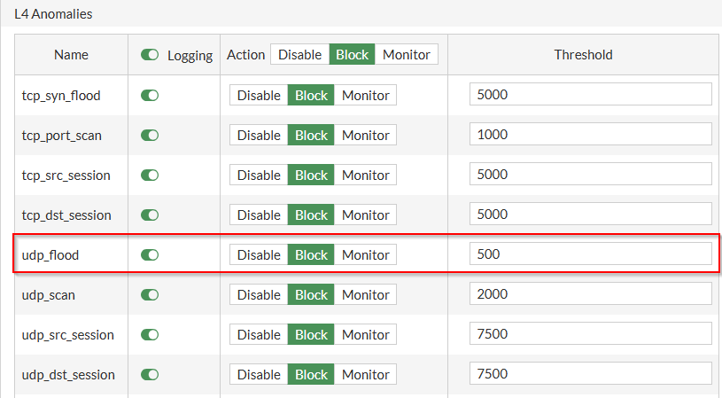Toggle logging switch for udp_flood
Viewport: 722px width, 398px height.
[150, 254]
